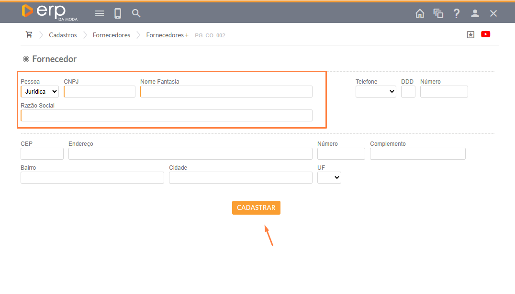Image resolution: width=515 pixels, height=294 pixels.
Task: Open the search magnifier icon
Action: pos(136,13)
